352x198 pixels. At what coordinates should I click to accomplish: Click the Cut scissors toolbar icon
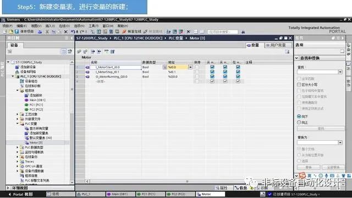[x=47, y=32]
